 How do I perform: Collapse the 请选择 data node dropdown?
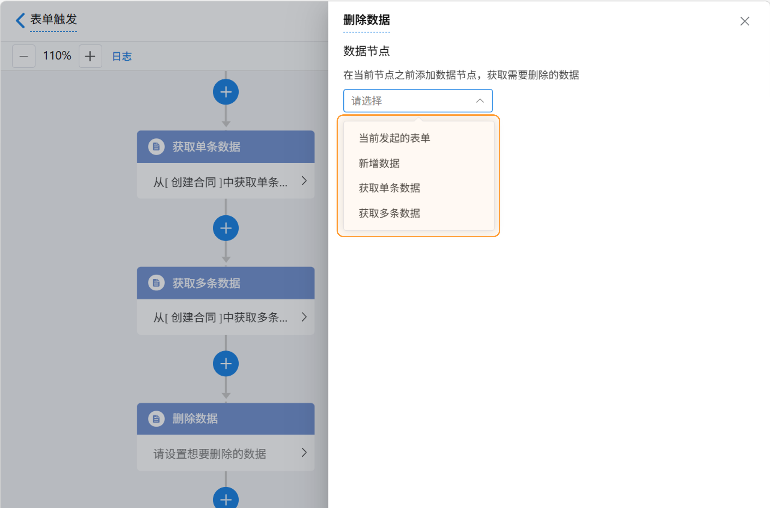pyautogui.click(x=480, y=101)
